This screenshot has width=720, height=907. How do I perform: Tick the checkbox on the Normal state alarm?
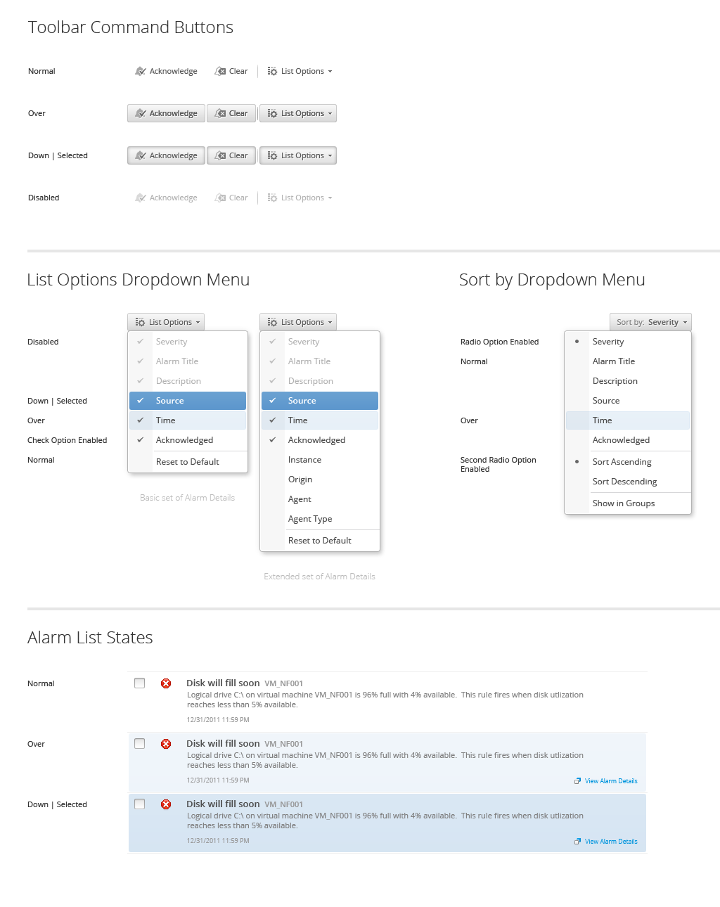140,683
